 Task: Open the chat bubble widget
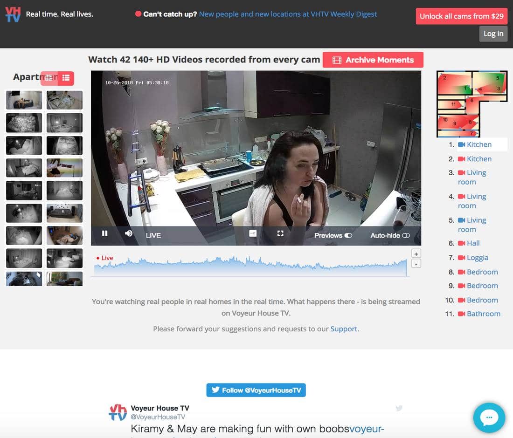click(x=489, y=417)
